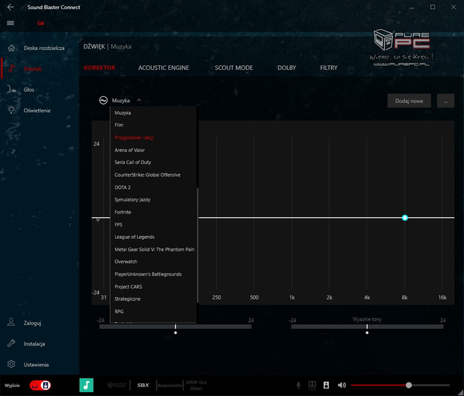
Task: Mute output with the volume speaker icon
Action: [341, 385]
